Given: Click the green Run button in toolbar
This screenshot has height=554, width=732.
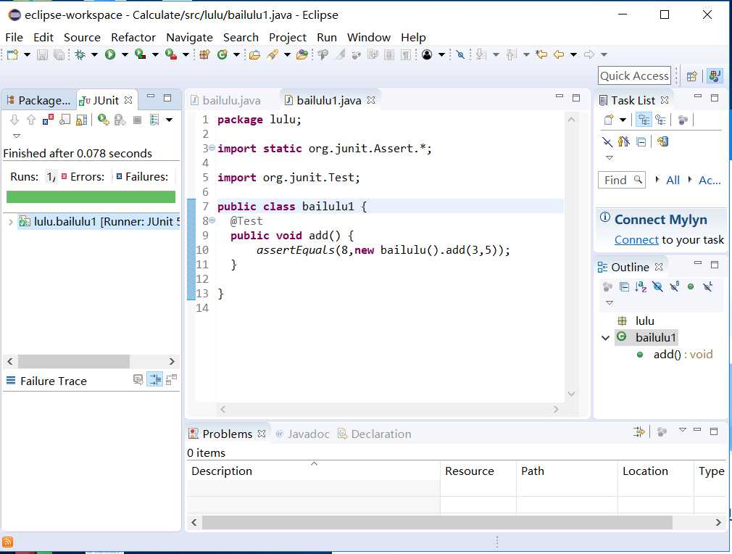Looking at the screenshot, I should (110, 54).
